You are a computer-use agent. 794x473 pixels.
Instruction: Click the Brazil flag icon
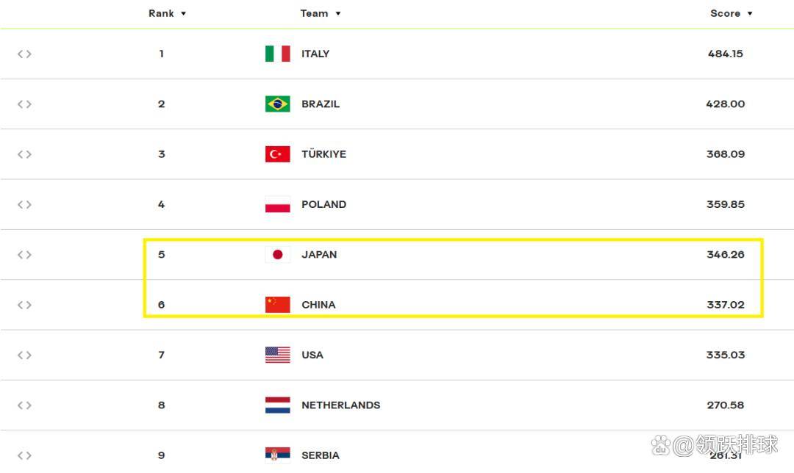click(x=277, y=104)
